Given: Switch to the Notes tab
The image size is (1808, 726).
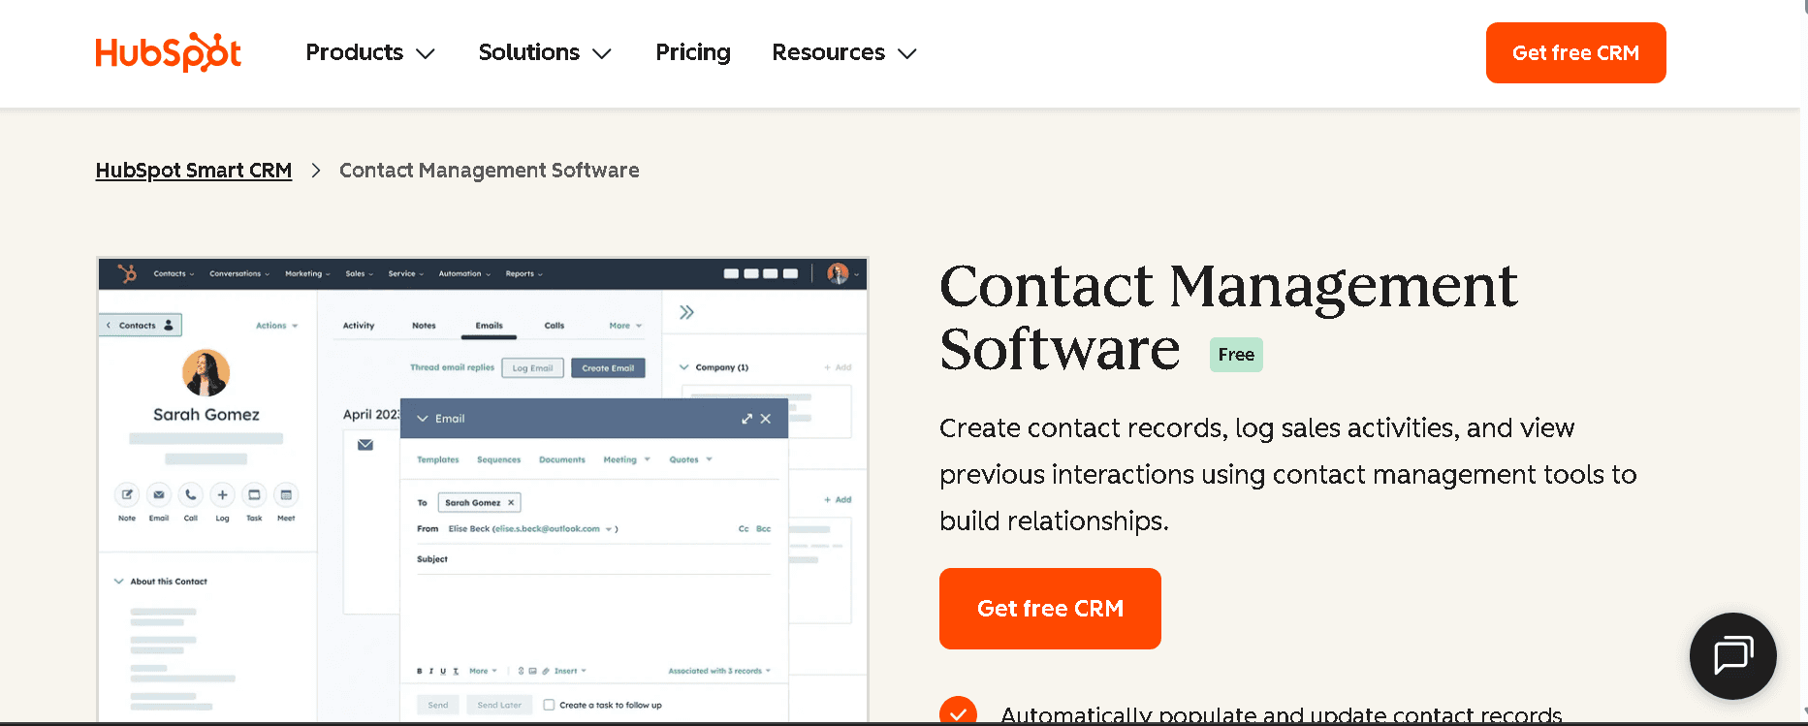Looking at the screenshot, I should [424, 326].
